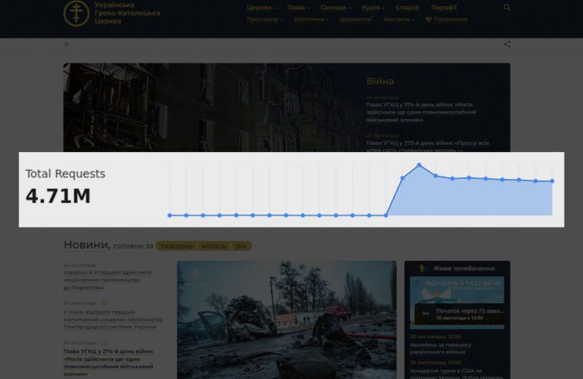Click the Живе телебачення flag icon

point(423,267)
